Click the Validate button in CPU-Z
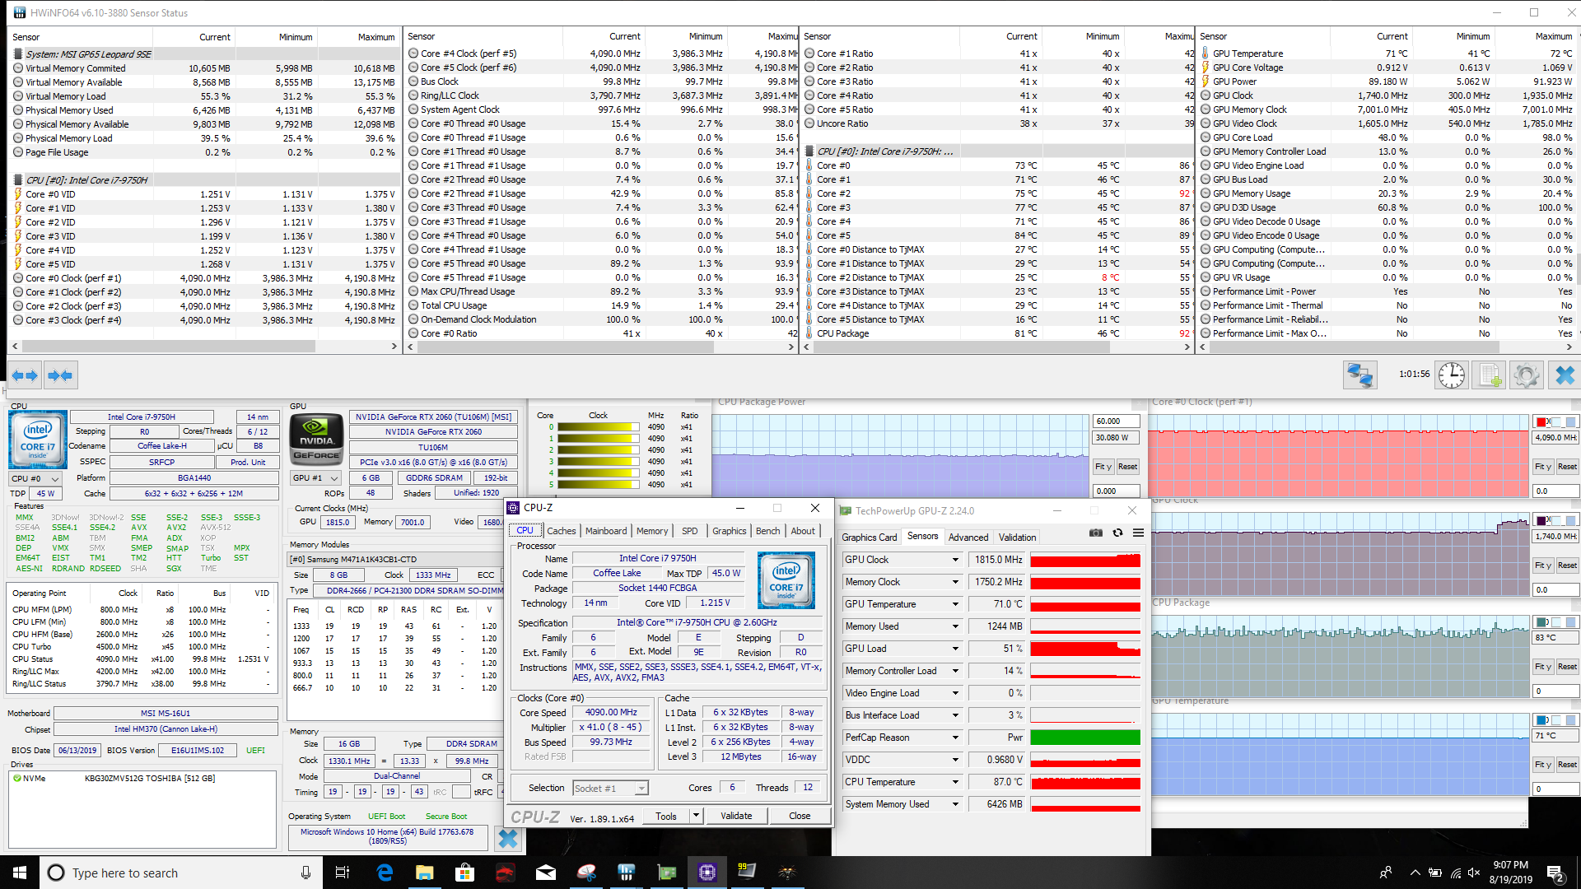1581x889 pixels. [x=736, y=816]
